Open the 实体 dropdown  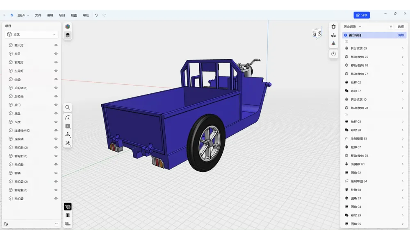coord(32,34)
